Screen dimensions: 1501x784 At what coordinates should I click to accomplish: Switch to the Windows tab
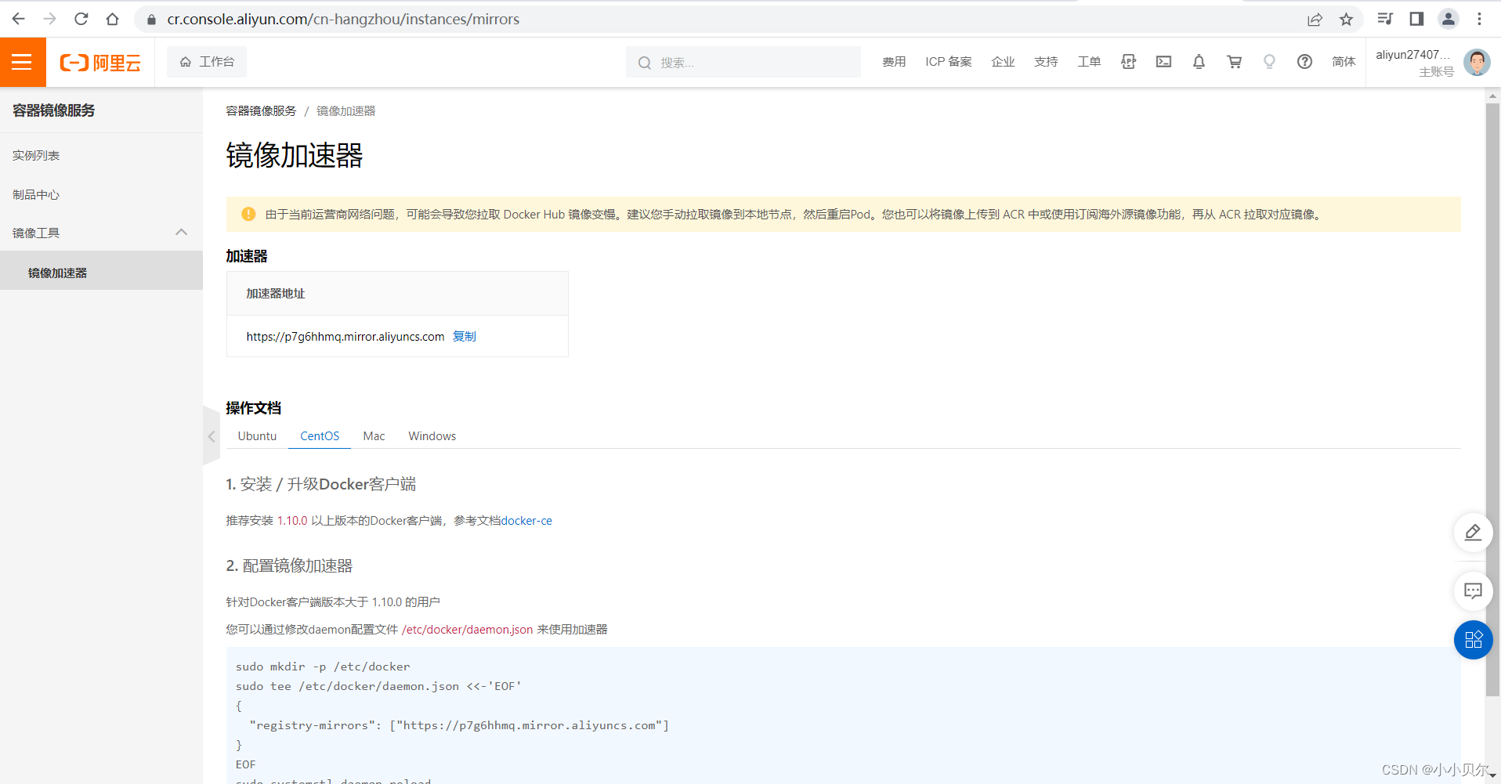coord(432,436)
